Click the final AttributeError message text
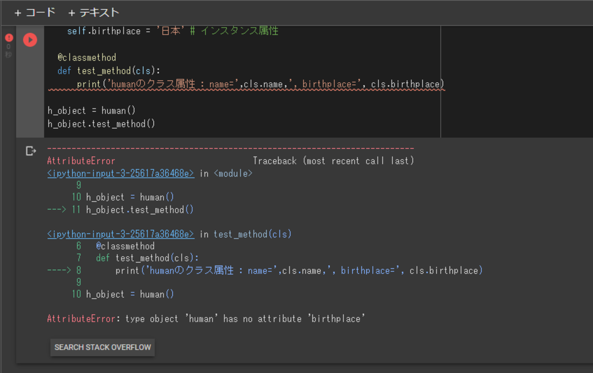The height and width of the screenshot is (373, 593). pos(206,319)
